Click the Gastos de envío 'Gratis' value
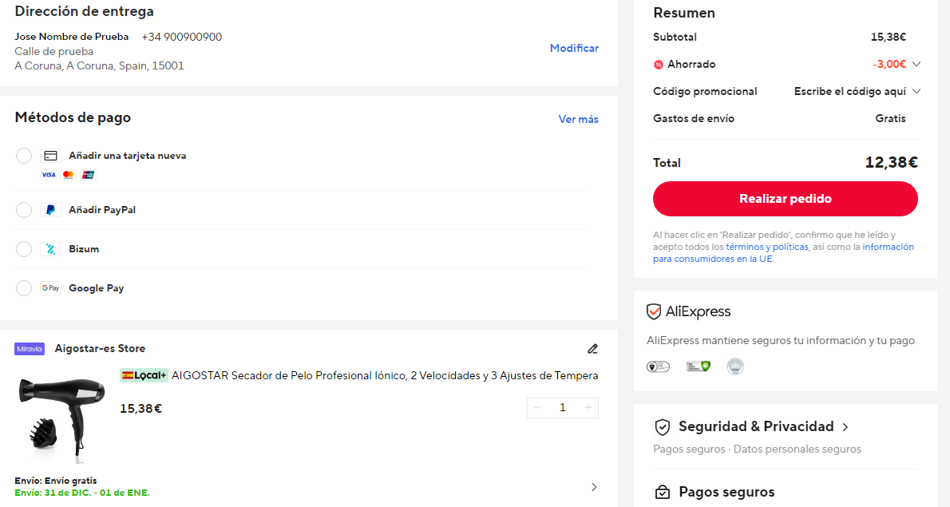This screenshot has height=507, width=950. point(890,119)
